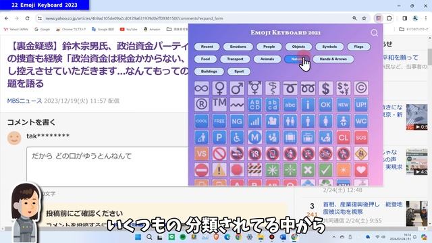Switch to the Buildings emoji category
Screen dimensions: 432x243
point(209,72)
